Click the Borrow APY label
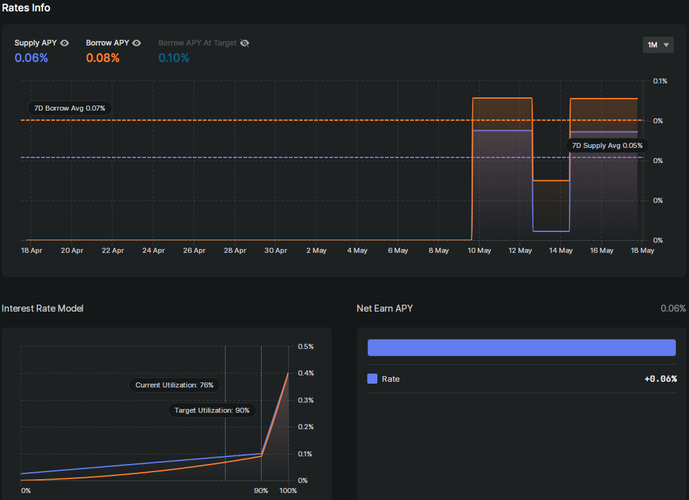The width and height of the screenshot is (689, 500). click(x=107, y=42)
